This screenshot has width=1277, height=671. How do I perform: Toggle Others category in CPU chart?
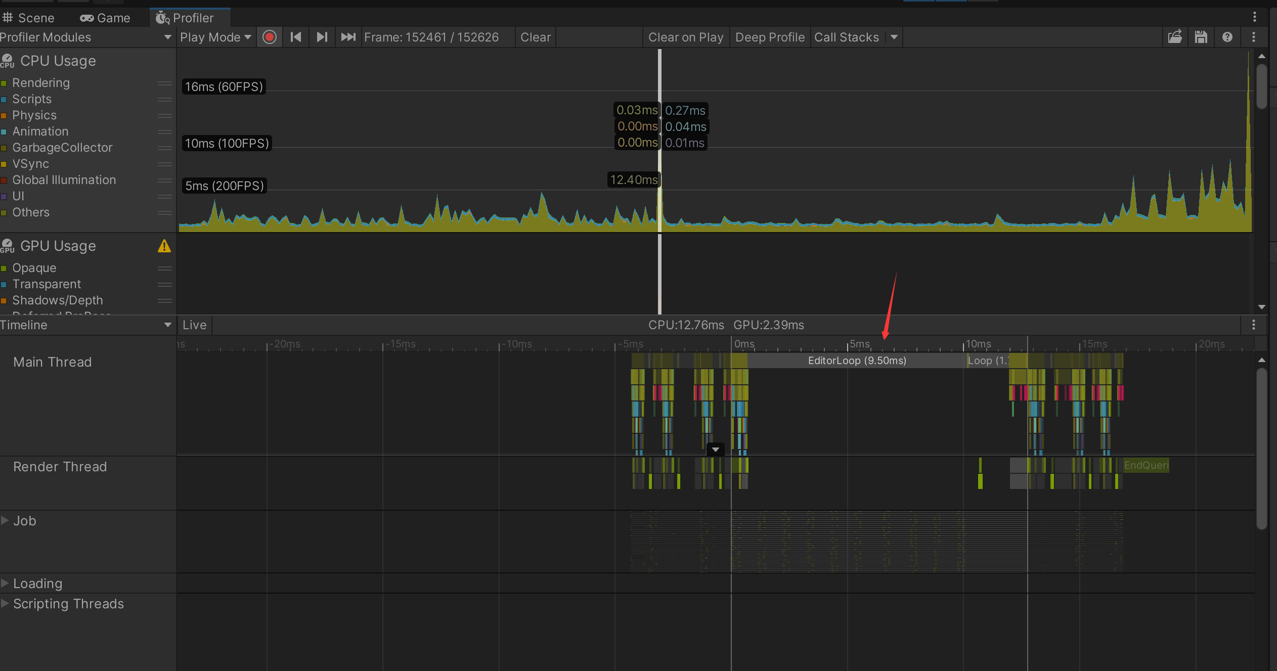[x=4, y=212]
